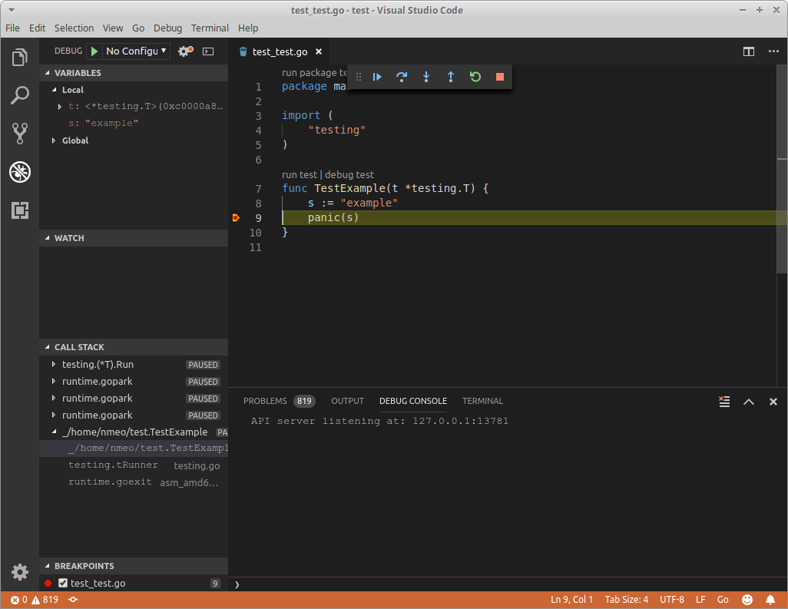This screenshot has width=788, height=609.
Task: Step into the current function call
Action: pyautogui.click(x=425, y=77)
